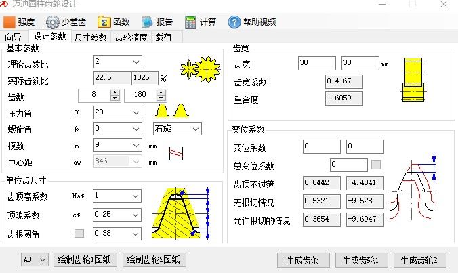Expand the 模数 module dropdown

tap(135, 146)
